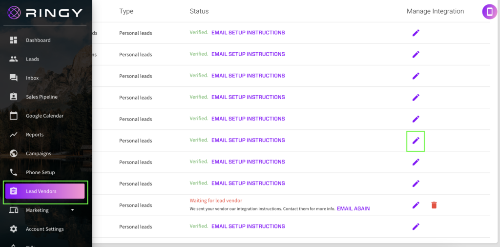Select the highlighted Lead Vendors item
The width and height of the screenshot is (500, 247).
[44, 191]
